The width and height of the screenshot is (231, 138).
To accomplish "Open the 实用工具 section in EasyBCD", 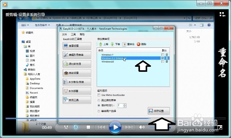I will click(x=77, y=100).
